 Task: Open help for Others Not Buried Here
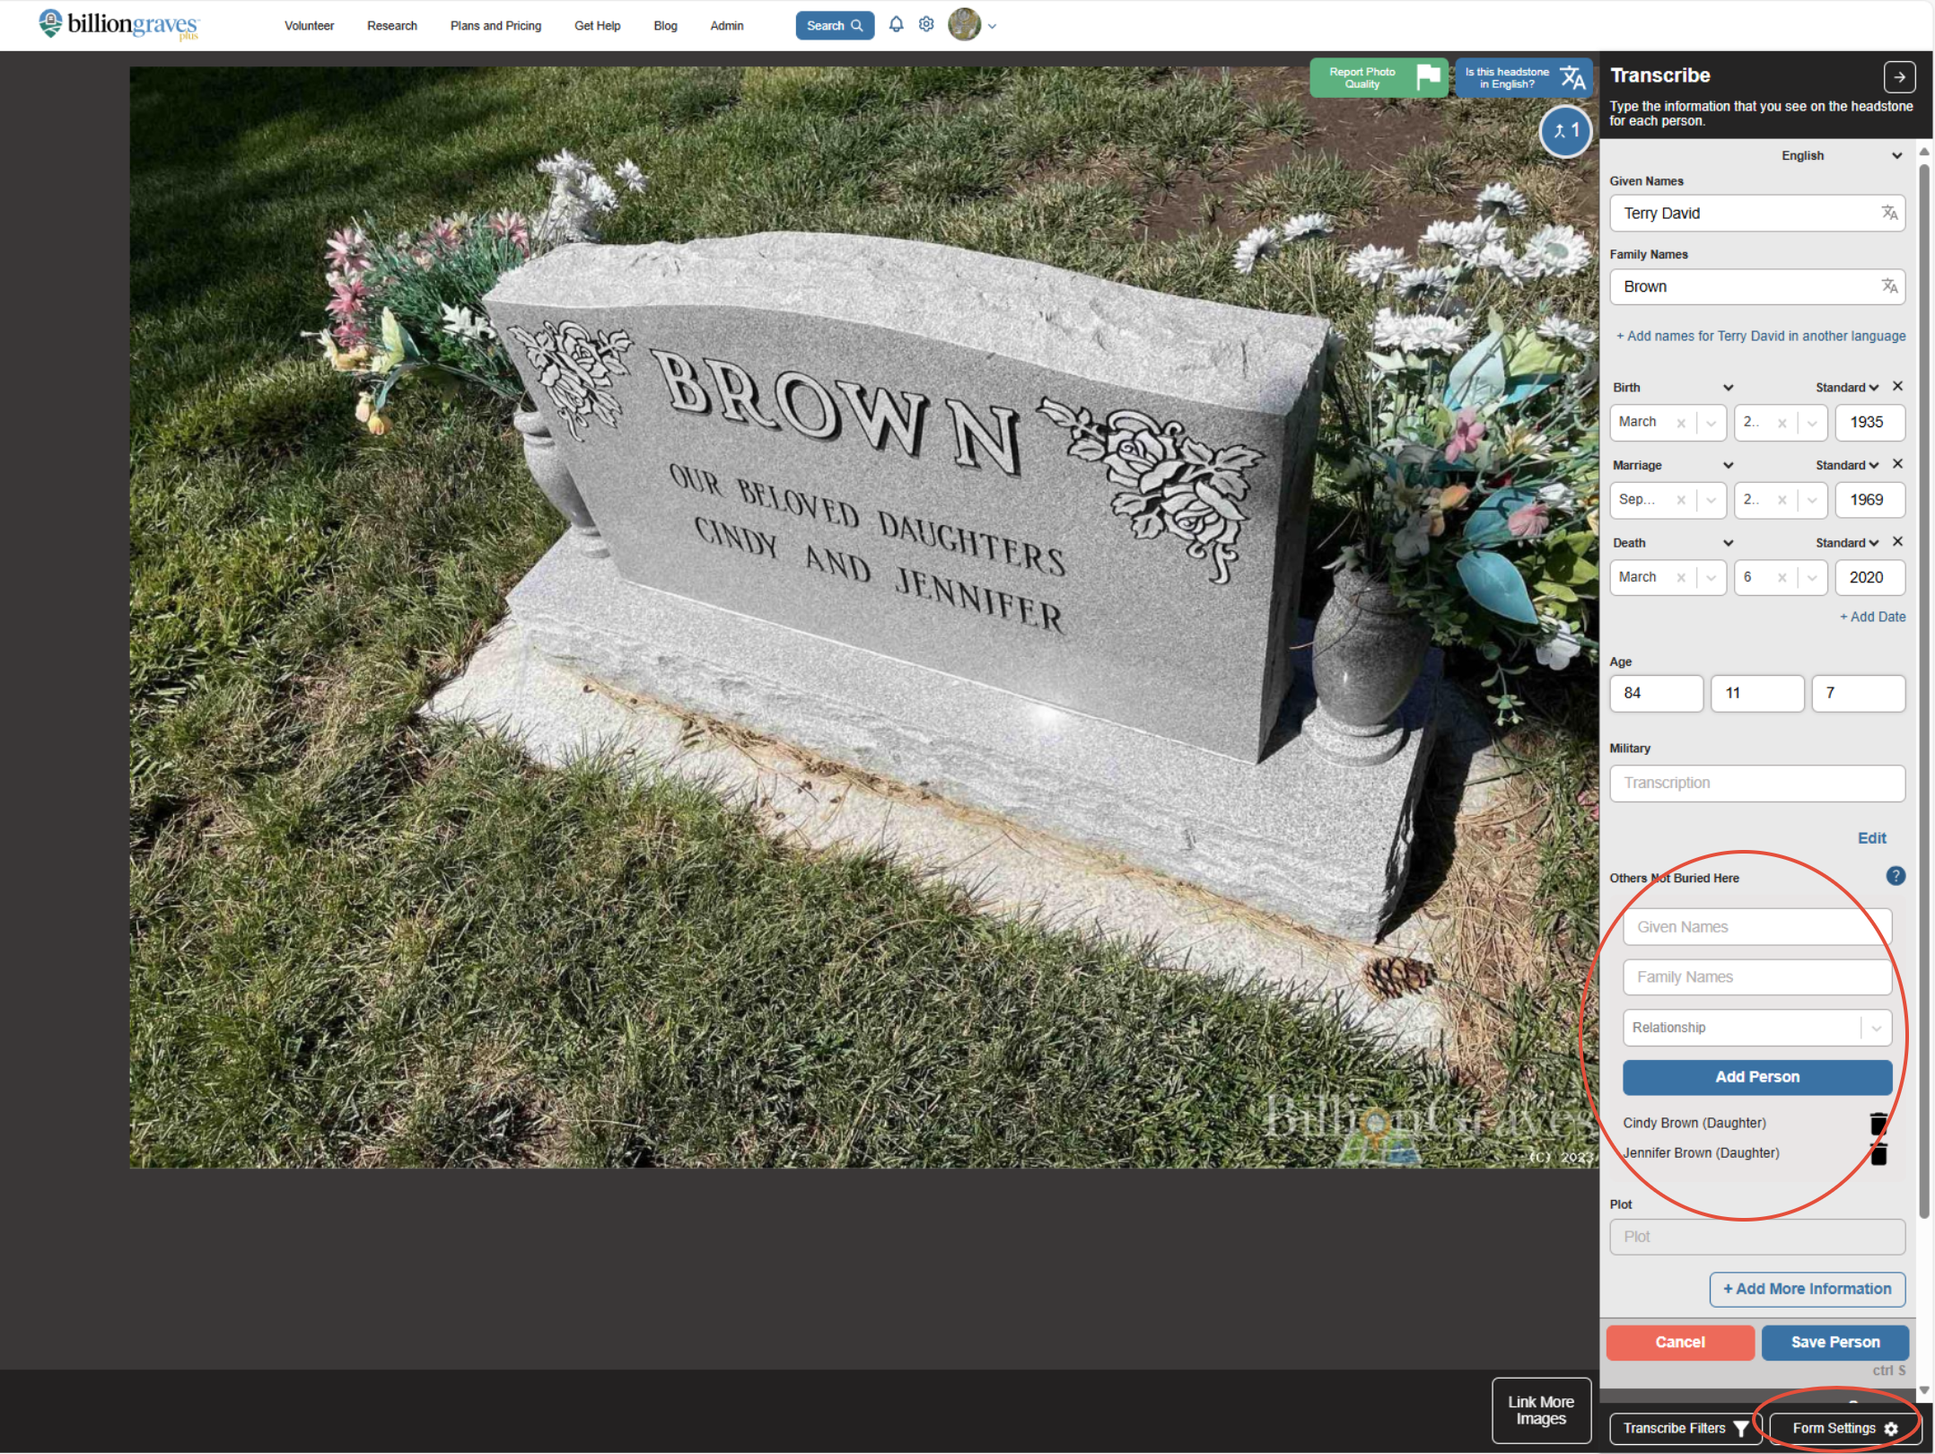[x=1896, y=877]
